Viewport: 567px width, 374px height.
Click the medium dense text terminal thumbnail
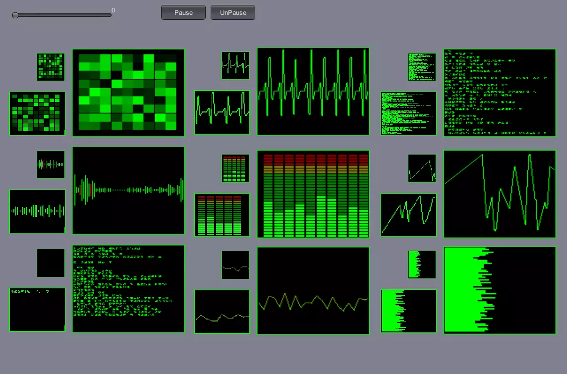click(408, 114)
